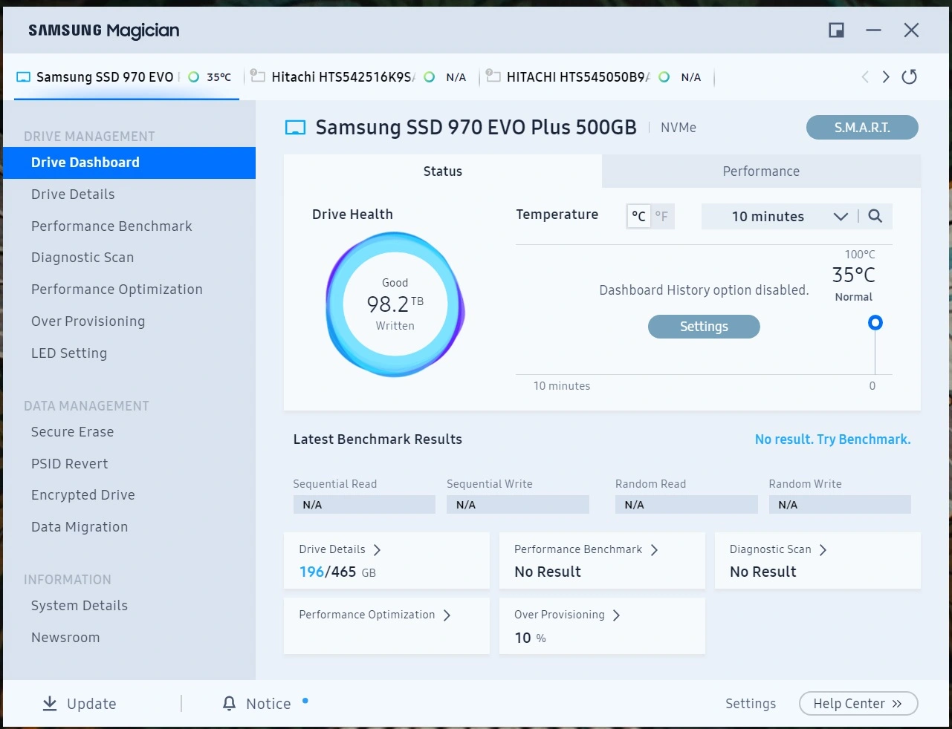The image size is (952, 729).
Task: Open System Details in sidebar
Action: point(80,606)
